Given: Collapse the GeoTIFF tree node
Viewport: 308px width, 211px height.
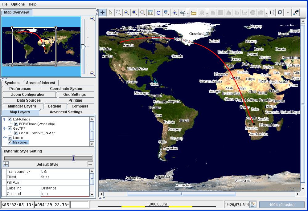Looking at the screenshot, I should tap(4, 128).
